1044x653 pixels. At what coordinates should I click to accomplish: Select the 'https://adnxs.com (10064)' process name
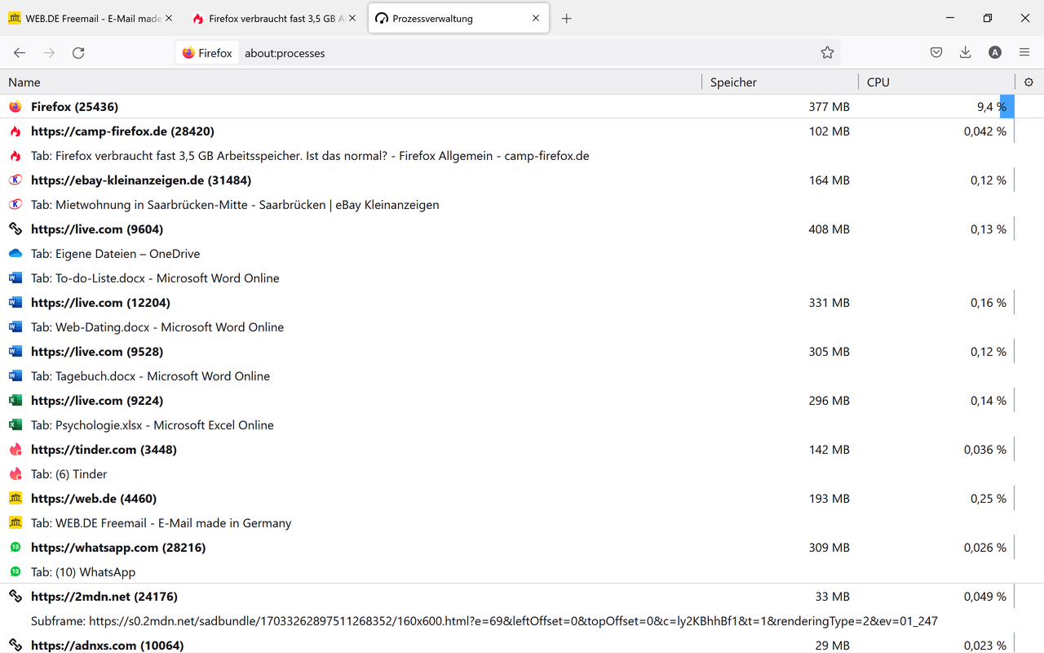click(107, 646)
